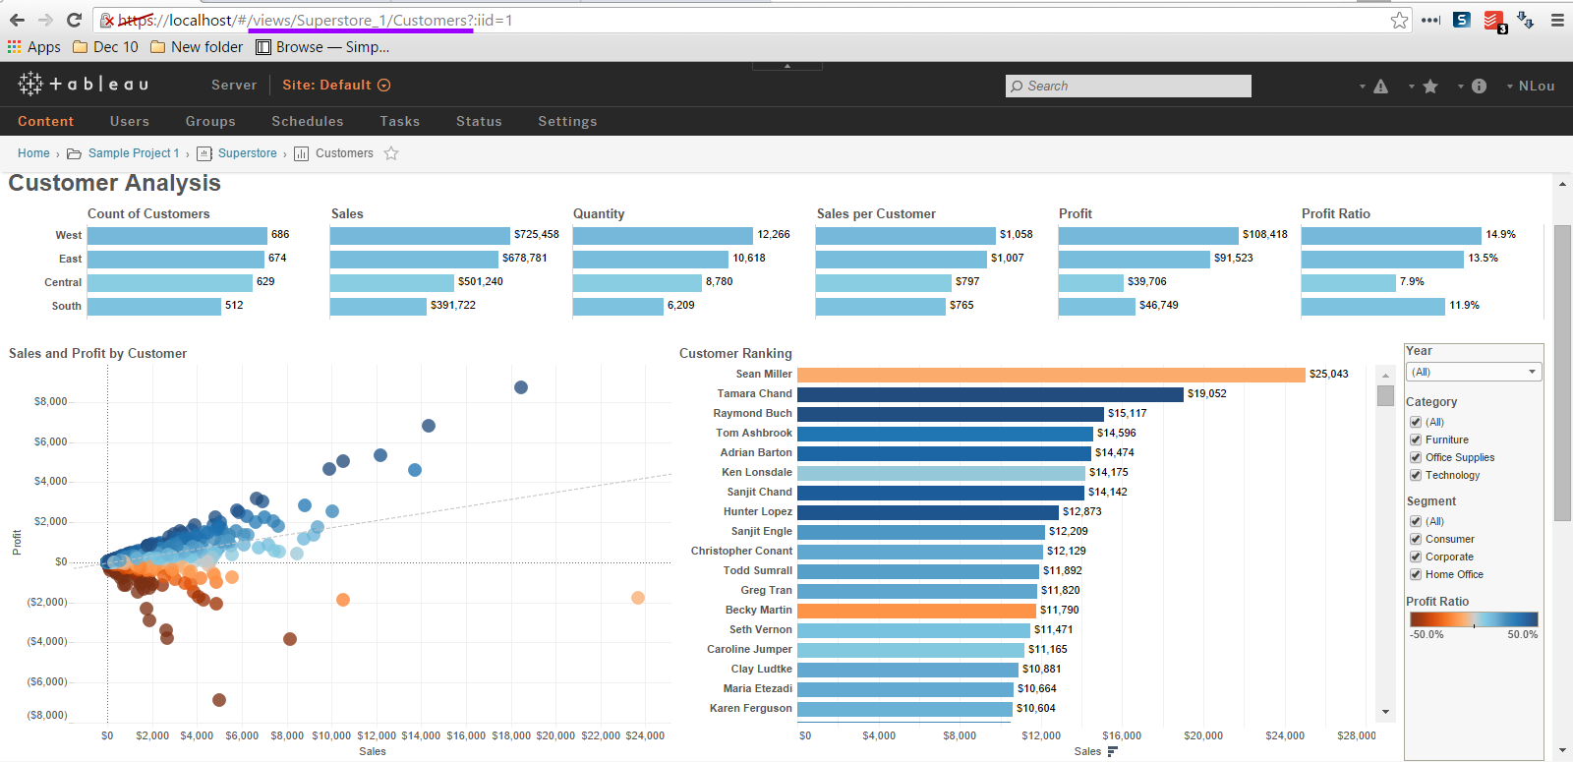Screen dimensions: 1573x762
Task: Click the red Todoist extension icon
Action: 1493,21
